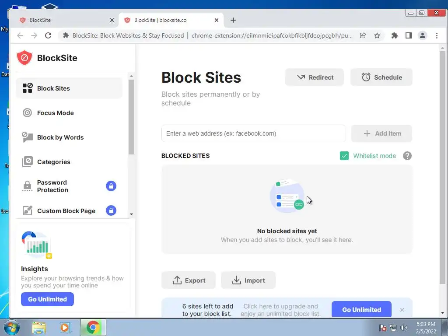This screenshot has height=336, width=448.
Task: Toggle the Chrome side panel
Action: coord(408,35)
